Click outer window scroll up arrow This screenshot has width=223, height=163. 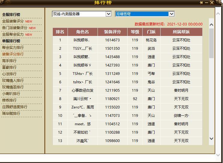click(x=218, y=14)
